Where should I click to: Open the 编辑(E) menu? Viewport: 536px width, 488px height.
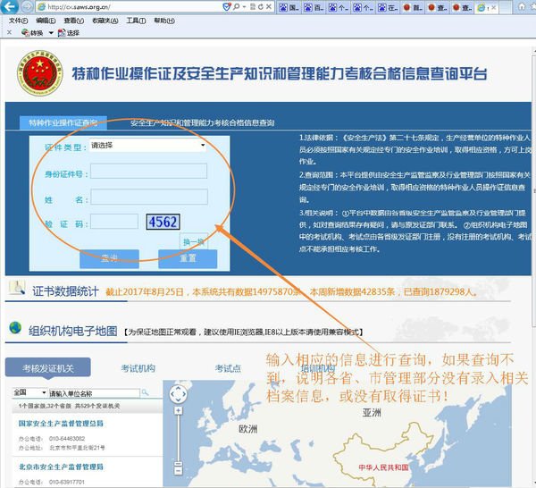coord(46,21)
